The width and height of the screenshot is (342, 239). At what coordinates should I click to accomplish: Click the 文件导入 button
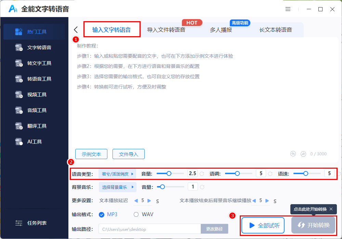click(129, 154)
